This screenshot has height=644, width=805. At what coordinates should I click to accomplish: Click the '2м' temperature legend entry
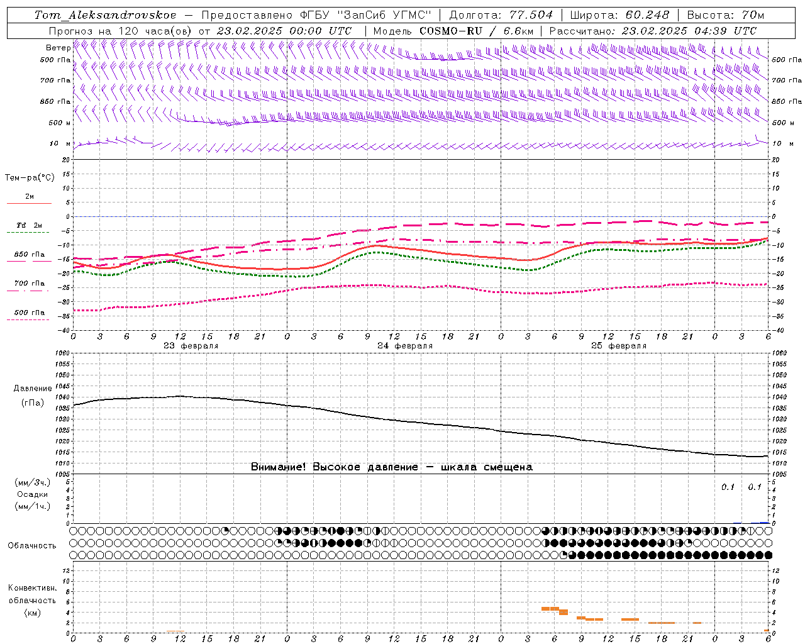(30, 196)
